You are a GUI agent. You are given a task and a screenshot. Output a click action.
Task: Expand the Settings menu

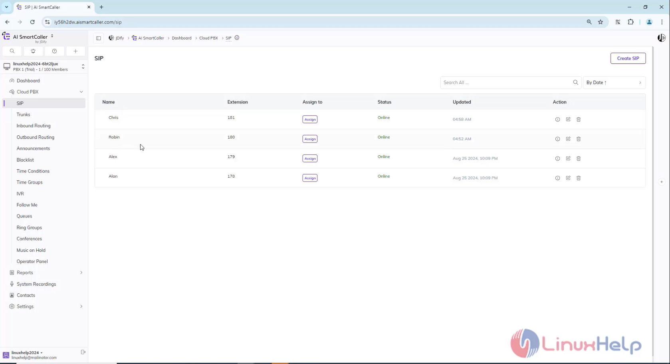81,307
